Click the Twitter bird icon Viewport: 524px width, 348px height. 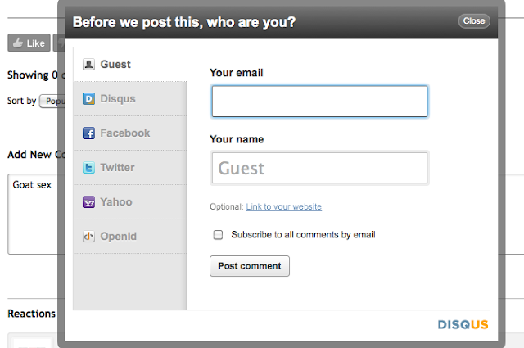pyautogui.click(x=89, y=168)
